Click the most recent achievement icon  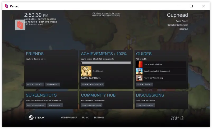click(86, 71)
